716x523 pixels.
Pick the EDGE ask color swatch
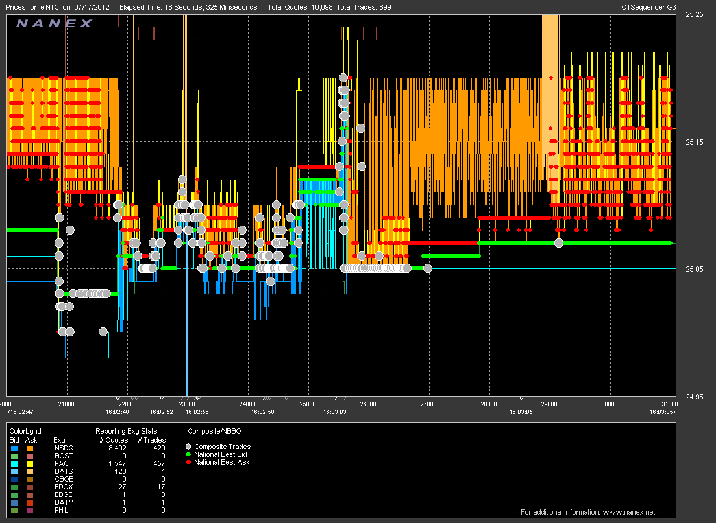point(30,494)
